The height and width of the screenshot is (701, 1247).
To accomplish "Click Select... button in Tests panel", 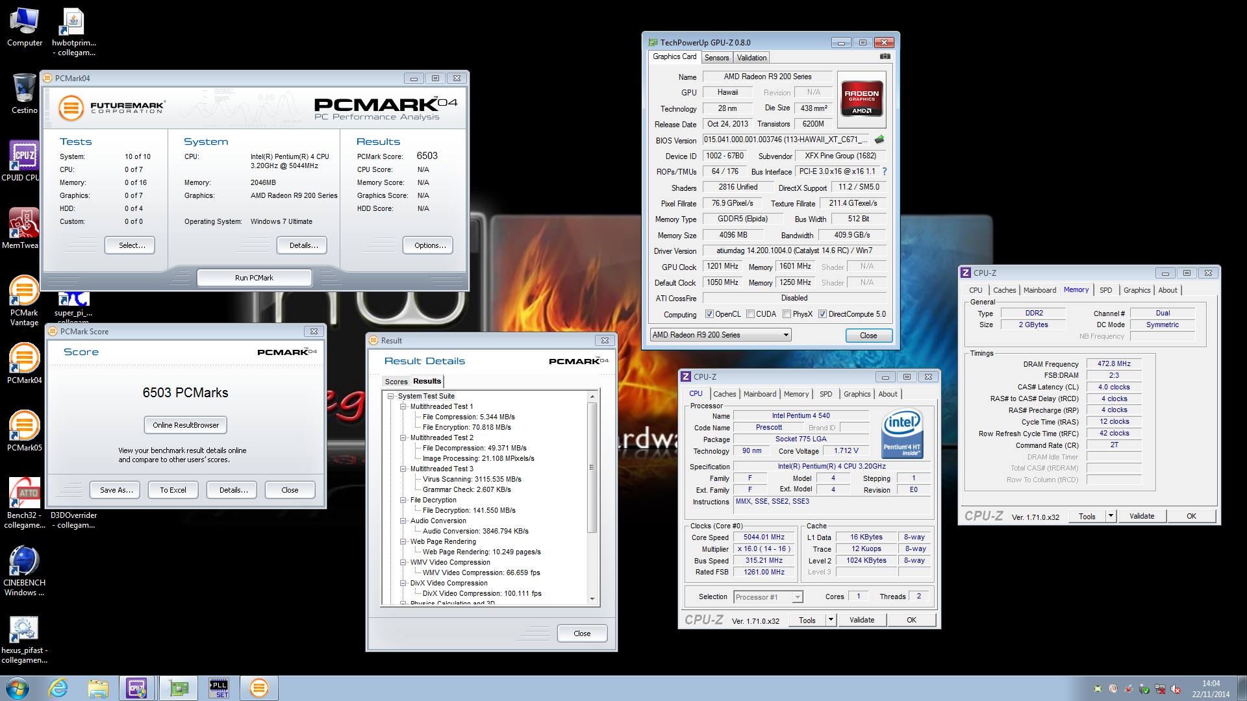I will pos(130,245).
